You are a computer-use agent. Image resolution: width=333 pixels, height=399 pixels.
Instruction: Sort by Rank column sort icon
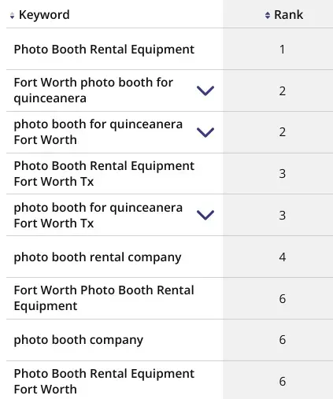click(268, 15)
